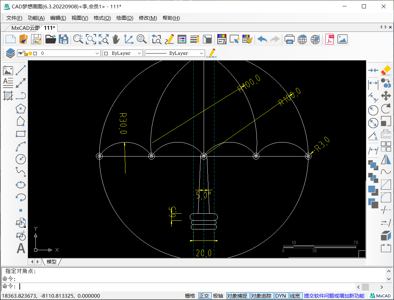The width and height of the screenshot is (394, 300).
Task: Open the 编辑(E) menu
Action: tap(58, 18)
